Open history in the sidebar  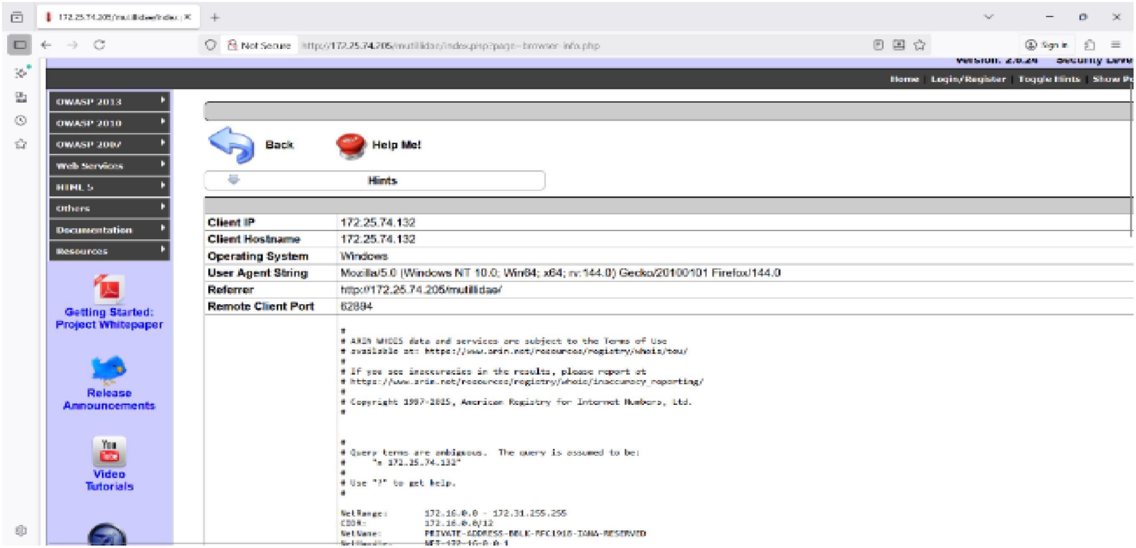[x=21, y=120]
